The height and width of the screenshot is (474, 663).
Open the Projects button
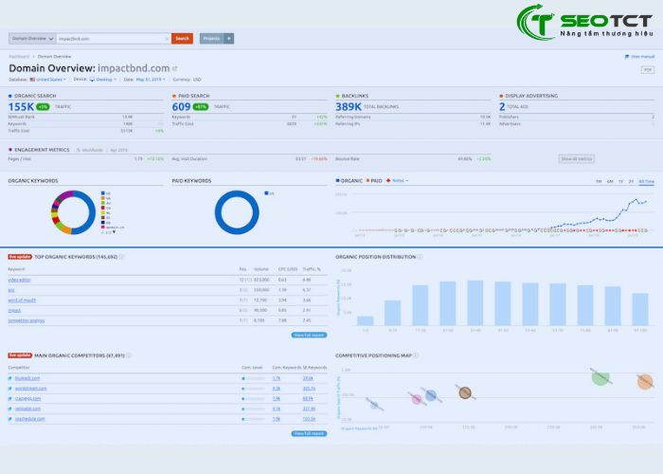(211, 39)
